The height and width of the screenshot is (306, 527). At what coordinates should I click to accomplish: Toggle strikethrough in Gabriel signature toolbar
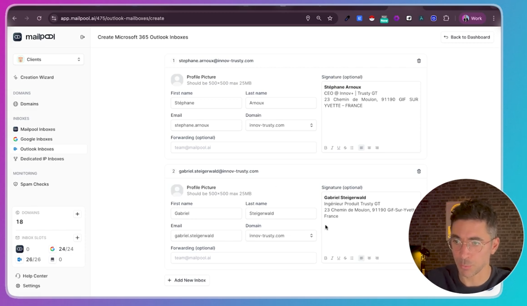click(345, 258)
